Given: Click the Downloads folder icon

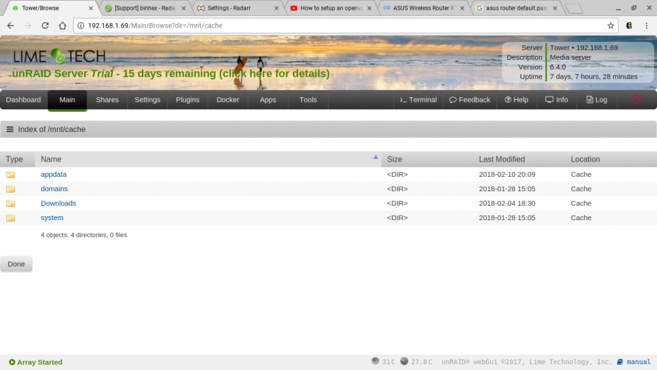Looking at the screenshot, I should 11,203.
